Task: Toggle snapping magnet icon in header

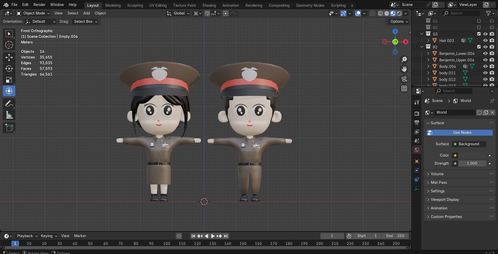Action: point(207,13)
